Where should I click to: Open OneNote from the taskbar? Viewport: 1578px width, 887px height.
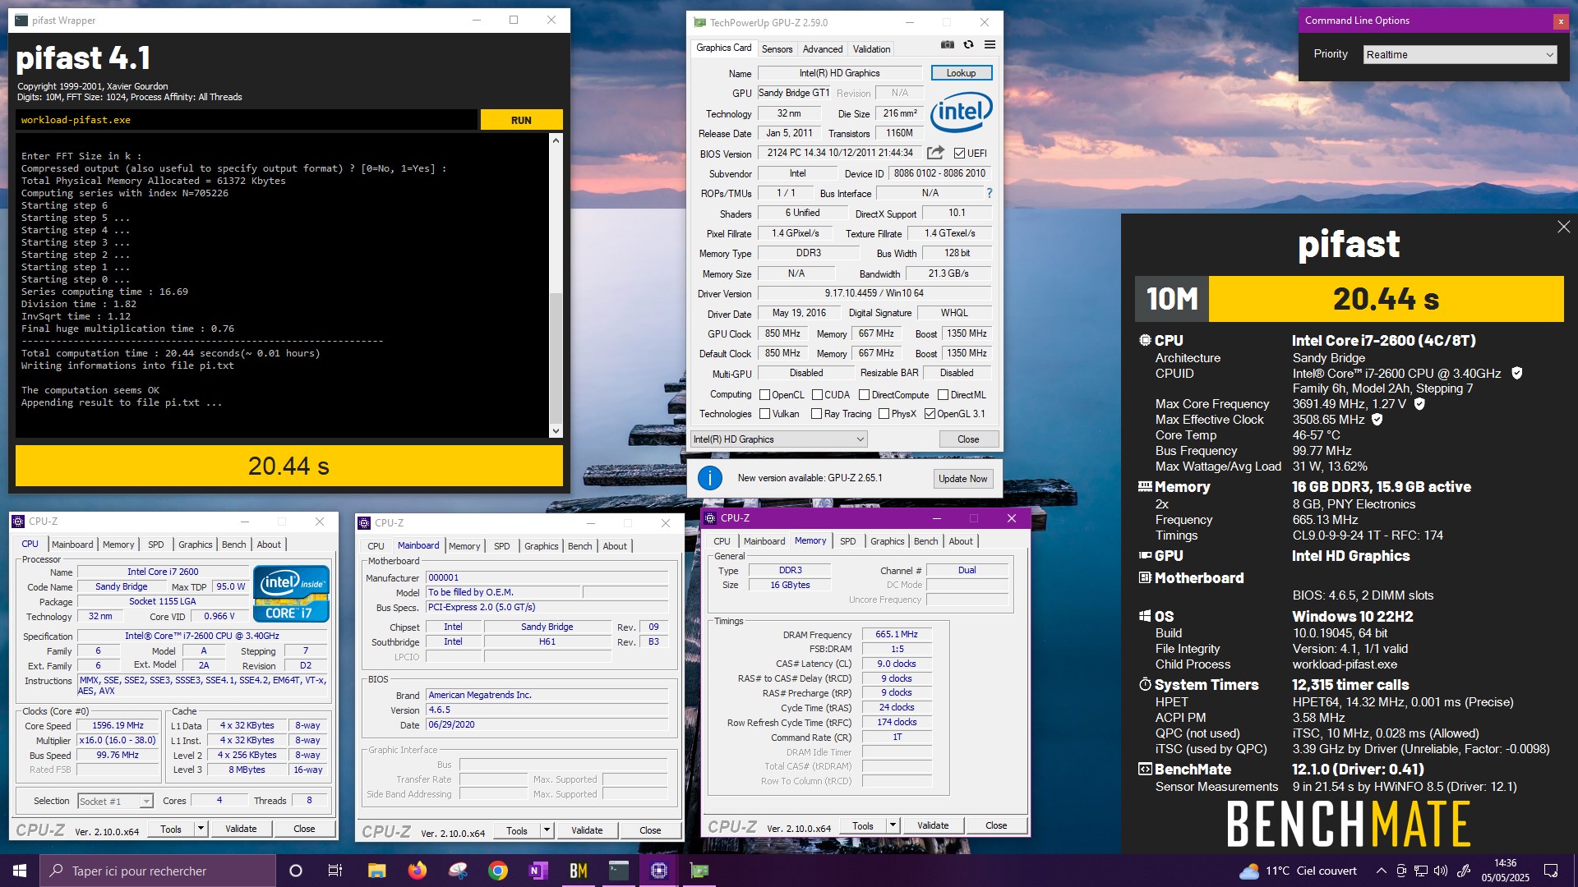tap(538, 871)
